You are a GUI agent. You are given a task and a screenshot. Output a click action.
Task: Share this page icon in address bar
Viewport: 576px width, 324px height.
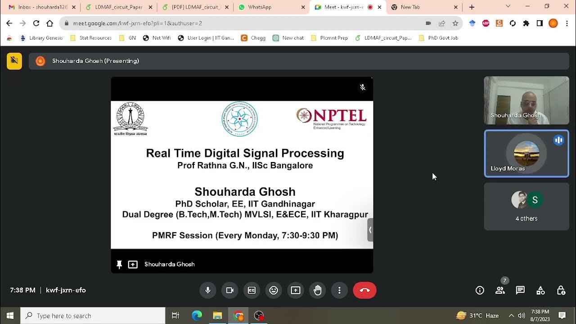click(x=442, y=23)
